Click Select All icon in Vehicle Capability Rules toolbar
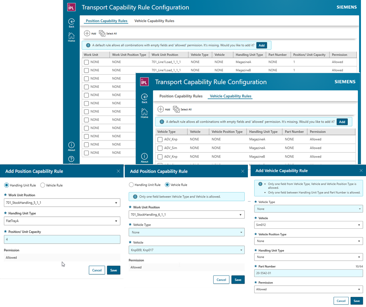Image resolution: width=366 pixels, height=307 pixels. pos(176,109)
